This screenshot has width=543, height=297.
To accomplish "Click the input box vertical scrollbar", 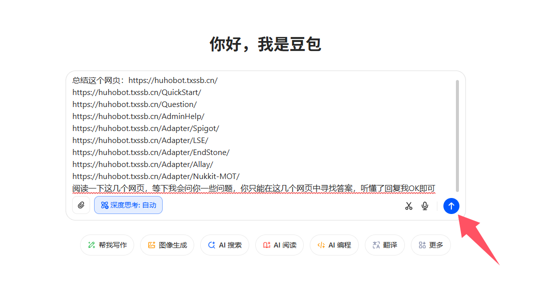I will coord(457,135).
